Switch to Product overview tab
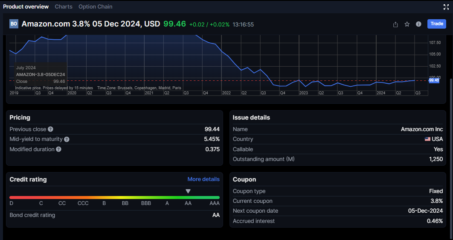 click(26, 7)
